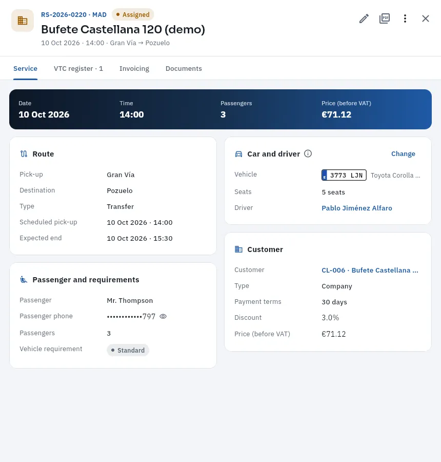Image resolution: width=441 pixels, height=462 pixels.
Task: Click the Company customer type value
Action: (337, 286)
